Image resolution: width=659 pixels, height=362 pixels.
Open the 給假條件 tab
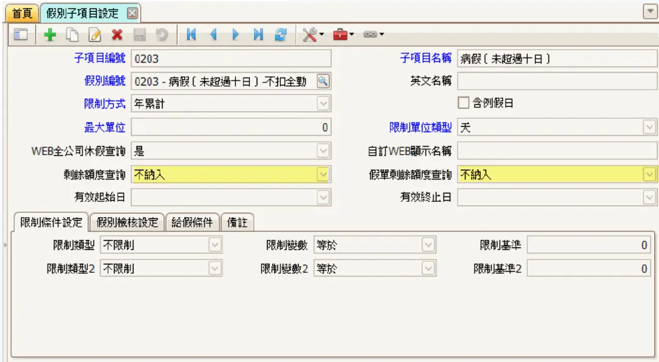192,223
